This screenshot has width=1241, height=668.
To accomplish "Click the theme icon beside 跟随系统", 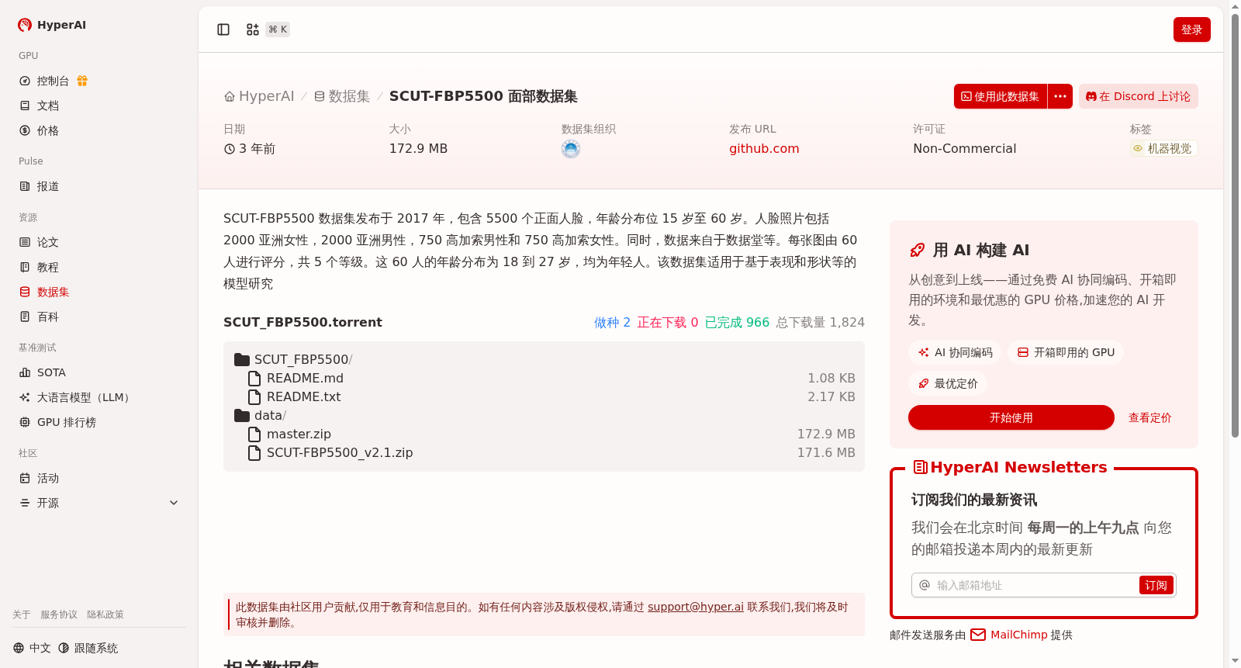I will pos(64,648).
